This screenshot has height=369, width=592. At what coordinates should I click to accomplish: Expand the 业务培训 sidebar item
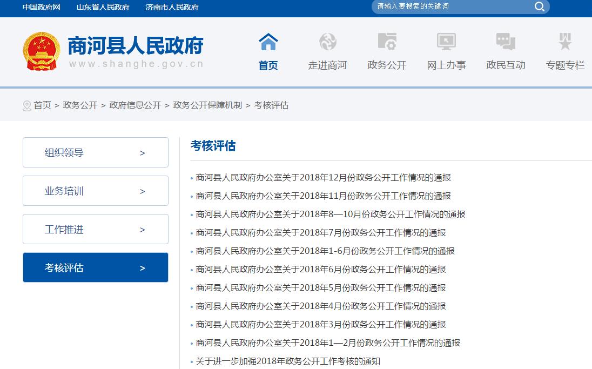(x=95, y=191)
